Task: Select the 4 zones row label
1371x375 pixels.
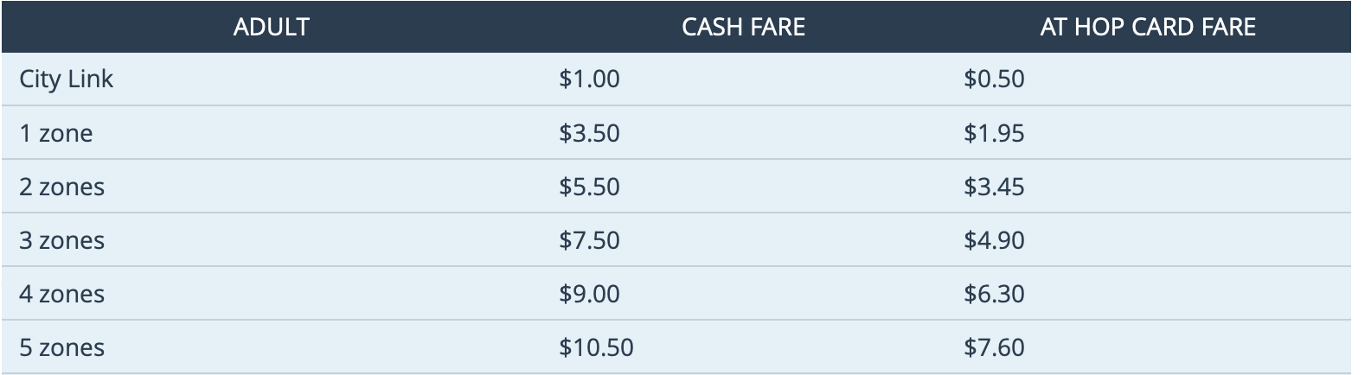Action: click(62, 294)
